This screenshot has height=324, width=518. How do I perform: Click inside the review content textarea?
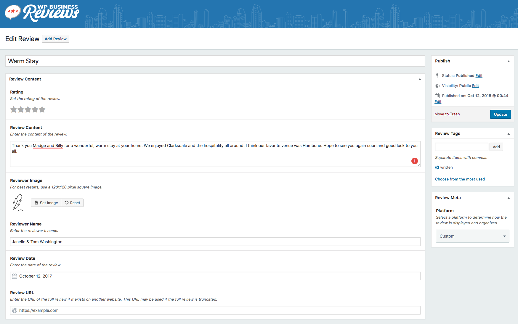pyautogui.click(x=215, y=154)
